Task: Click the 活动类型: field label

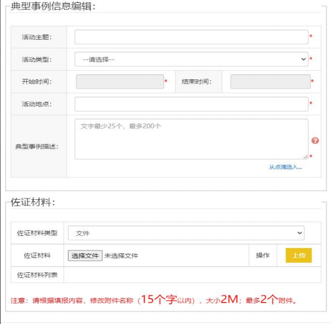Action: coord(37,59)
